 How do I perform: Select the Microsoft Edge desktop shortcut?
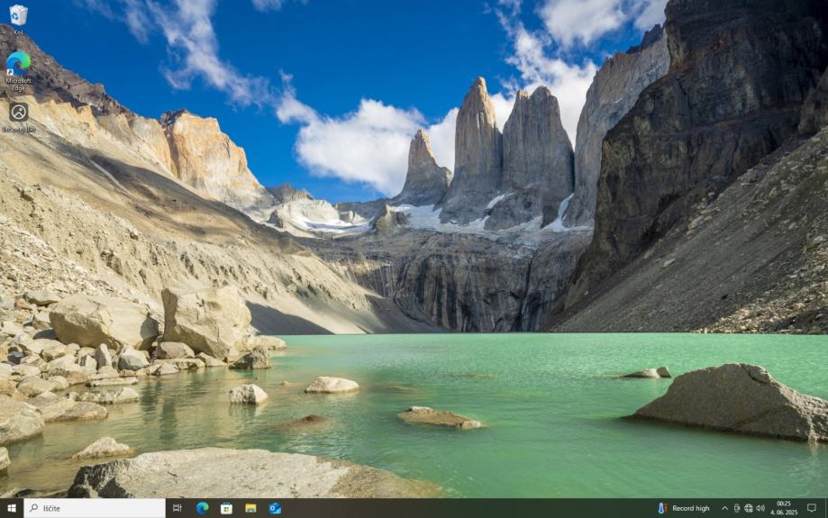(x=18, y=65)
